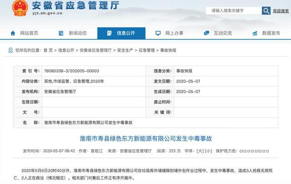
Task: Click the chart icon beside 数据发布
Action: [x=255, y=33]
